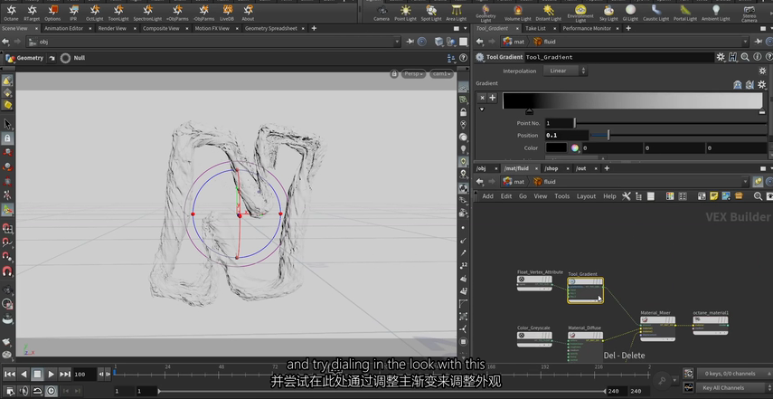This screenshot has height=399, width=773.
Task: Click the Tool_Gradient node in network
Action: point(585,282)
